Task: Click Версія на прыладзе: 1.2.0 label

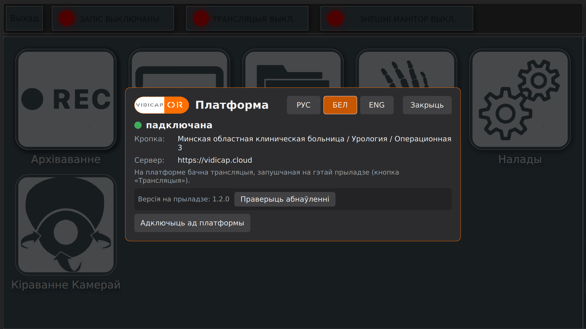Action: 184,199
